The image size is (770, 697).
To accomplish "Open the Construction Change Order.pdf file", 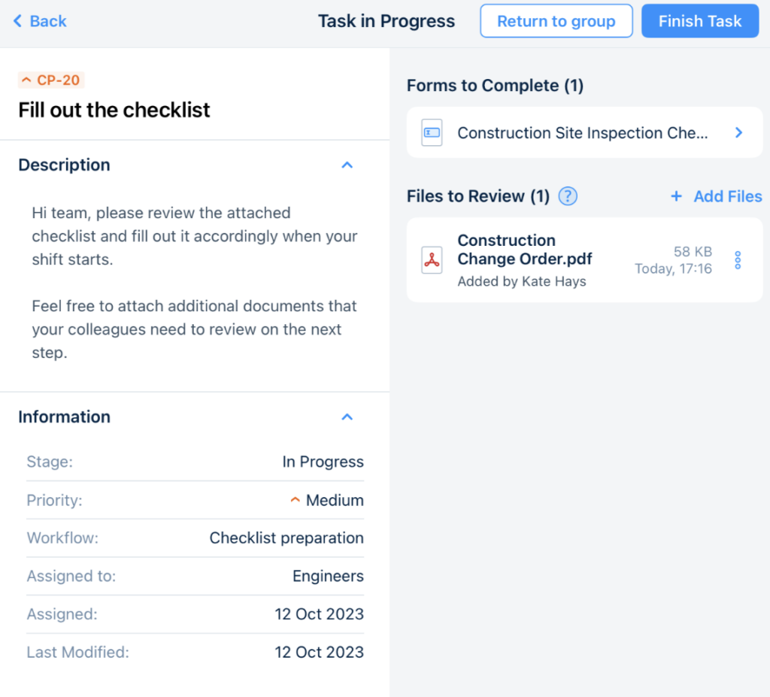I will pos(525,250).
